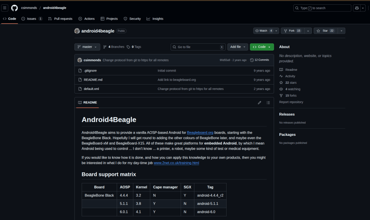The image size is (370, 220).
Task: Open the Copilot icon in header
Action: point(357,8)
